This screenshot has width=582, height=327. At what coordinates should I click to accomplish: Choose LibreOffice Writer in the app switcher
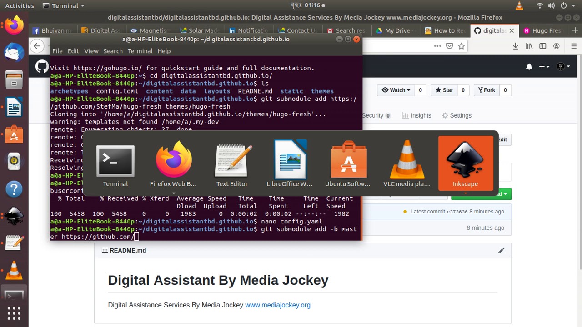click(290, 163)
